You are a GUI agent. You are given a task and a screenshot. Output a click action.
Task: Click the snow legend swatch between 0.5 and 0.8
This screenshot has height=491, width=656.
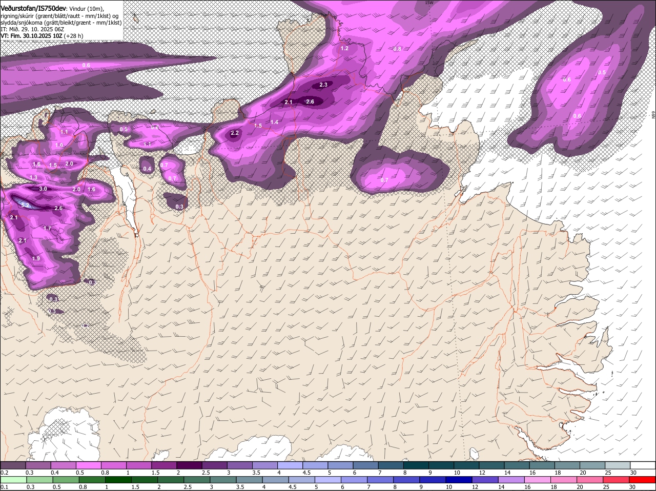(88, 465)
